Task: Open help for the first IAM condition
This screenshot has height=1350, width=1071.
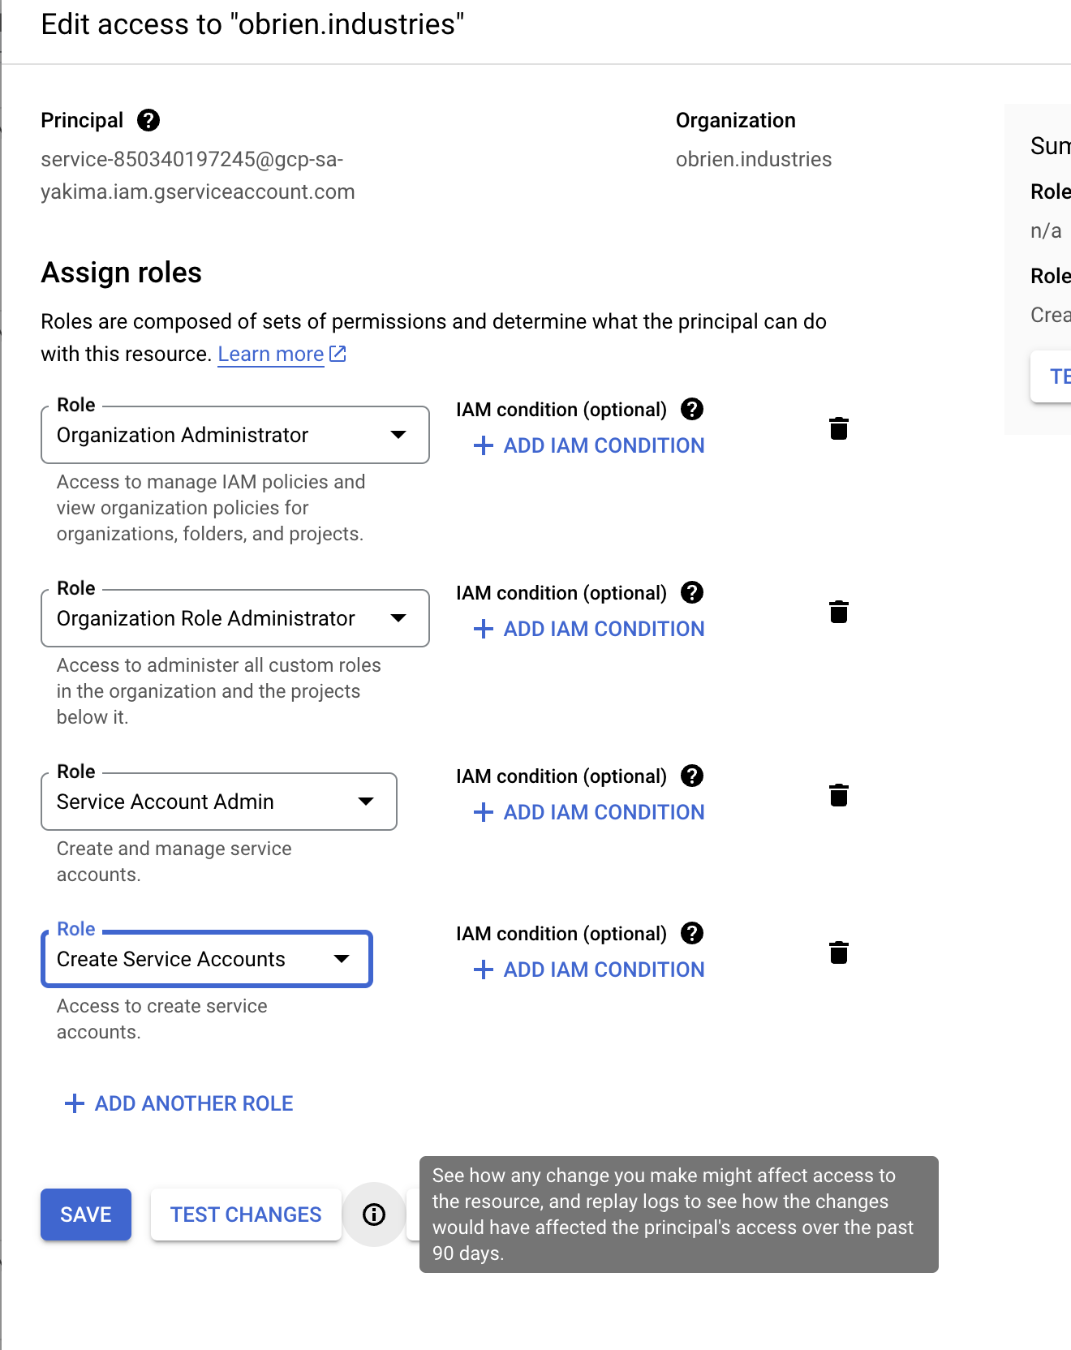Action: pyautogui.click(x=691, y=410)
